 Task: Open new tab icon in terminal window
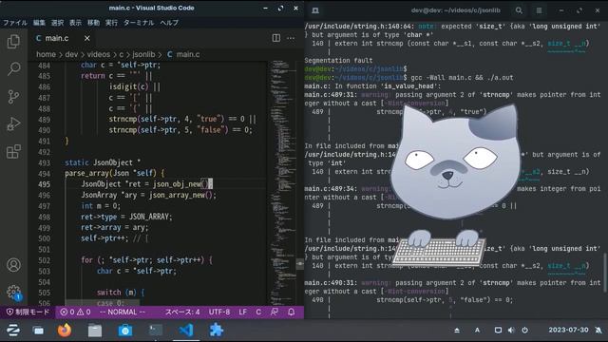pos(315,10)
